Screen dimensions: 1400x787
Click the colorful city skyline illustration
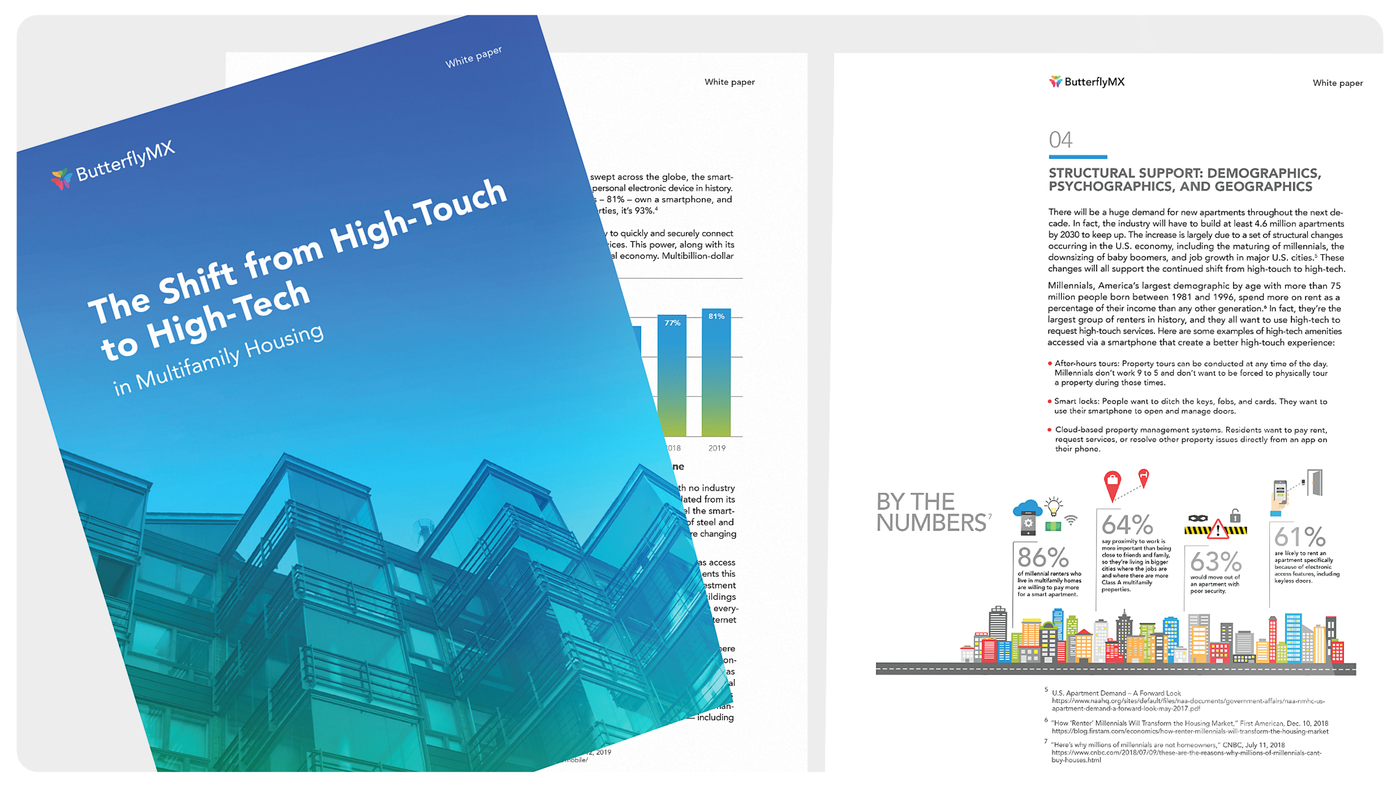1153,636
